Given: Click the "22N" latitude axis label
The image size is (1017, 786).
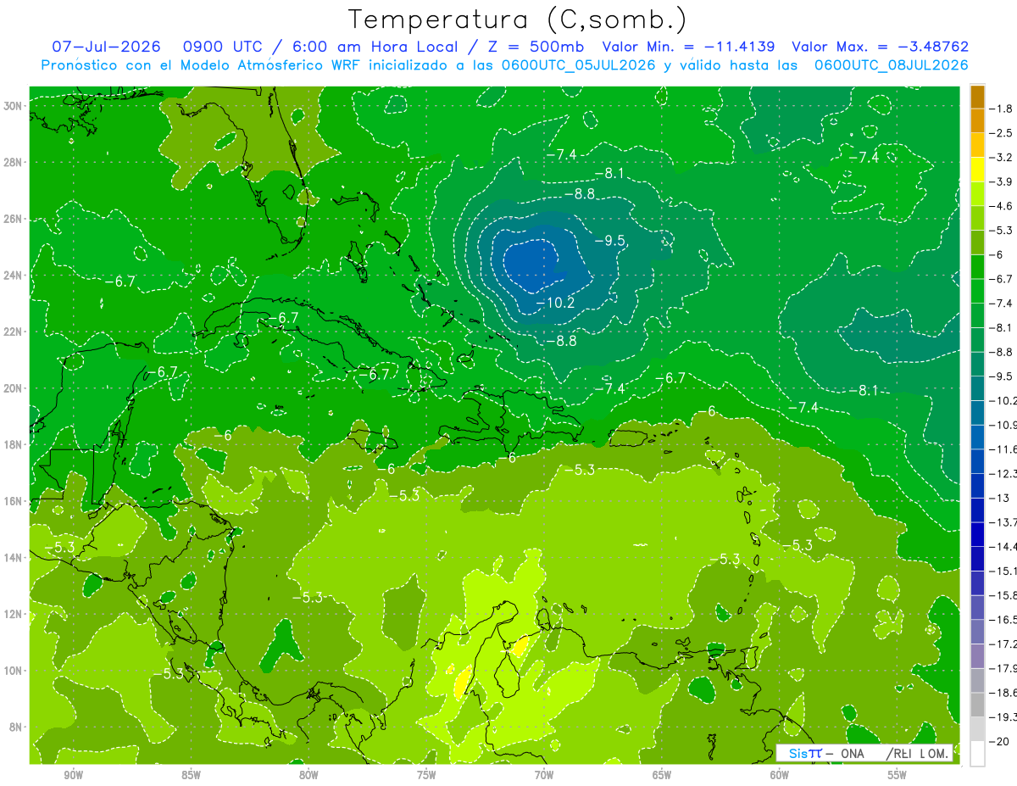Looking at the screenshot, I should [13, 332].
